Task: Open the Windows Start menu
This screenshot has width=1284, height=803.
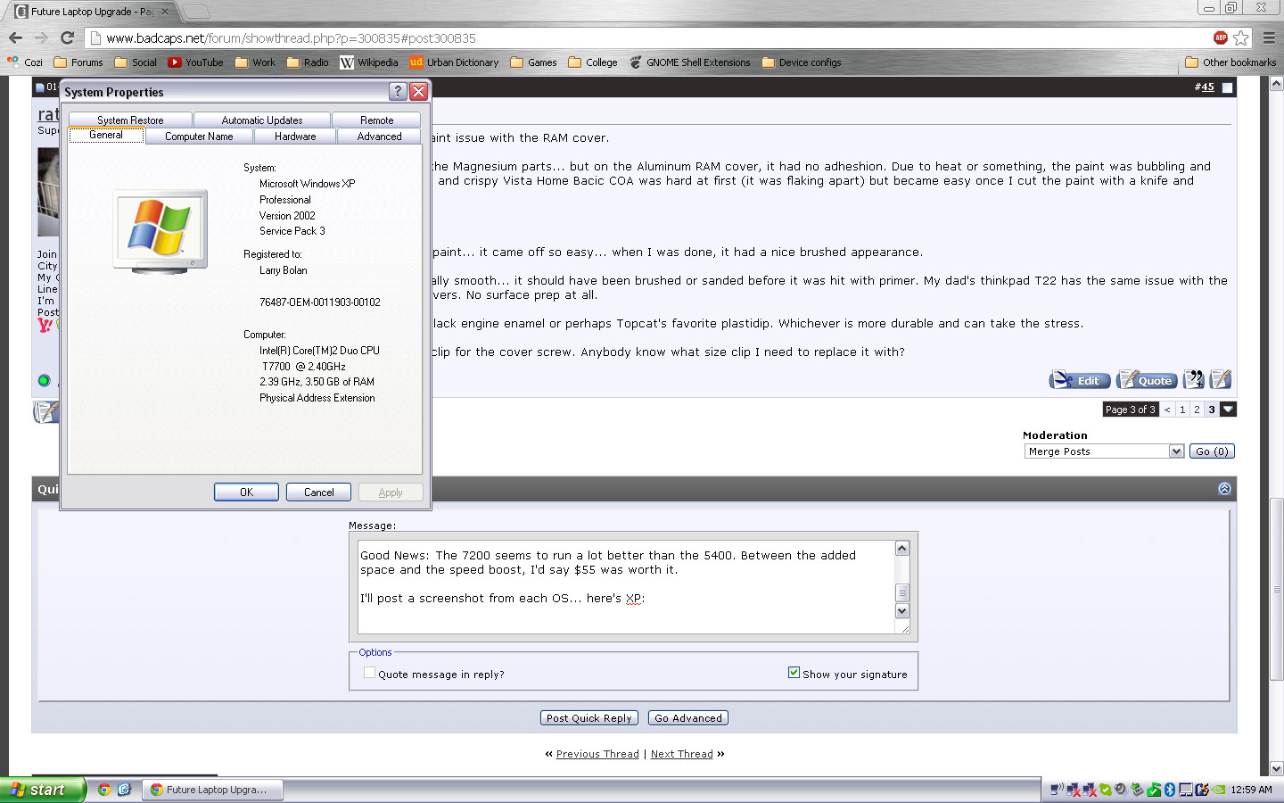Action: [43, 790]
